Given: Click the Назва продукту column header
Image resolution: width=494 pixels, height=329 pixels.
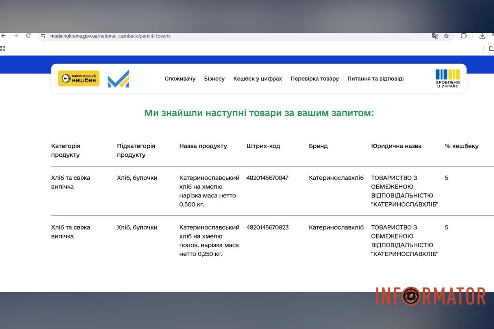Looking at the screenshot, I should pos(203,146).
